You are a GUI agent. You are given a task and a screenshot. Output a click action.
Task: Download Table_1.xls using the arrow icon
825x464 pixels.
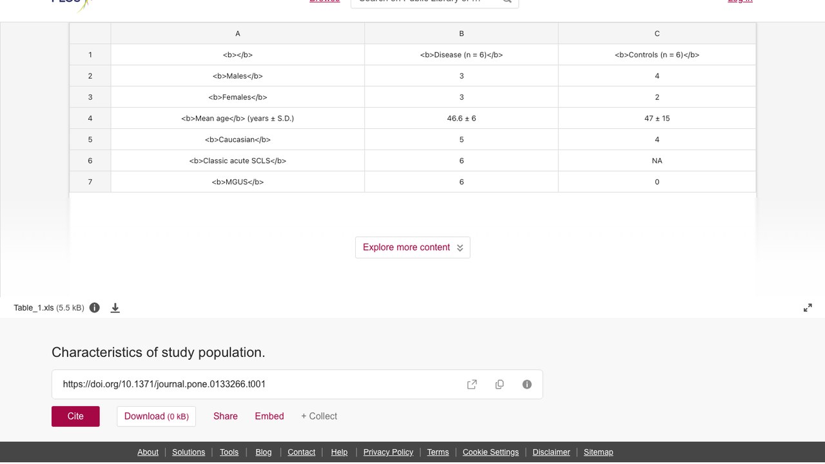point(115,307)
